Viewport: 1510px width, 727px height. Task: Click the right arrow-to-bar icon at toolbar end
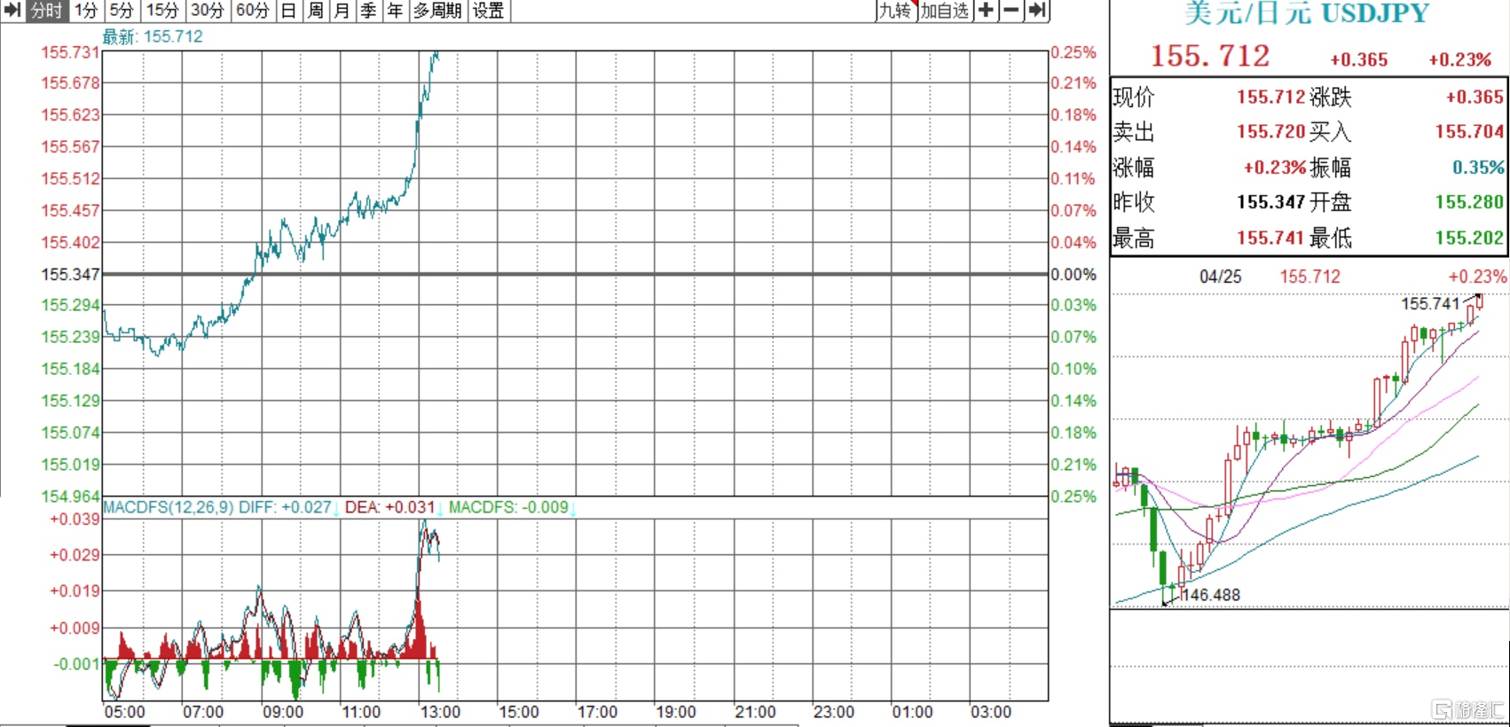click(1038, 11)
